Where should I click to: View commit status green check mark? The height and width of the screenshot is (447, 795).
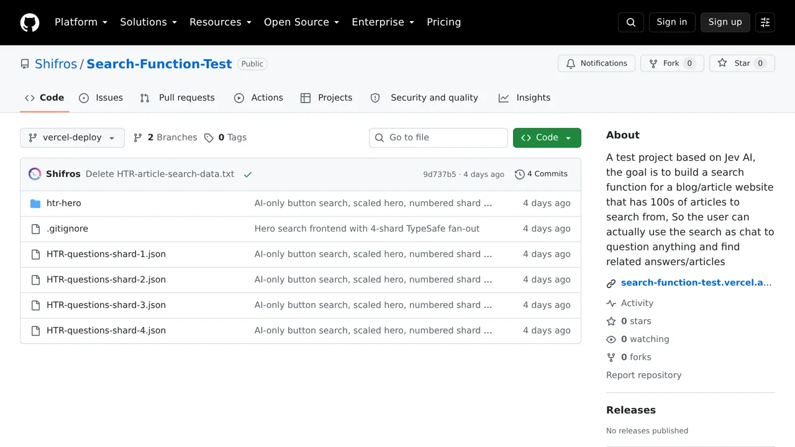click(248, 174)
